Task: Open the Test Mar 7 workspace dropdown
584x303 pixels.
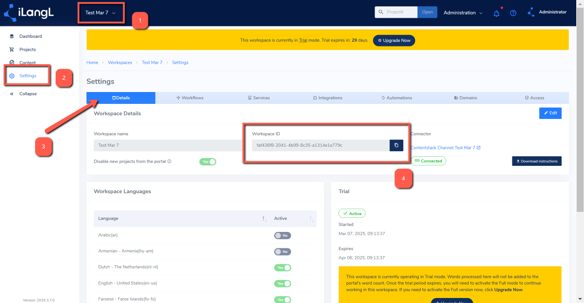Action: tap(101, 13)
